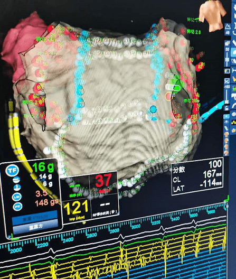The height and width of the screenshot is (279, 236).
Task: Click the stacked layers icon above slider
Action: tap(228, 43)
